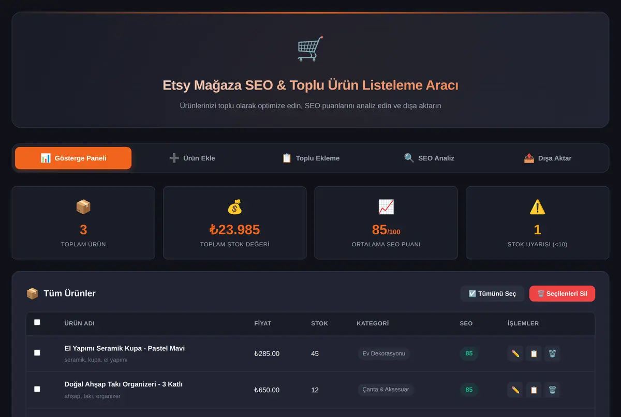
Task: Click product name Doğal Ahşap Takı Organizeri - 3 Katlı
Action: click(x=123, y=384)
